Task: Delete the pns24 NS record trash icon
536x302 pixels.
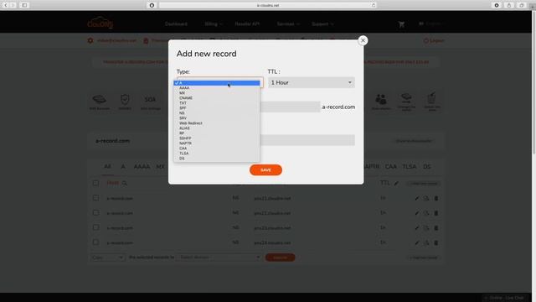Action: coord(435,242)
